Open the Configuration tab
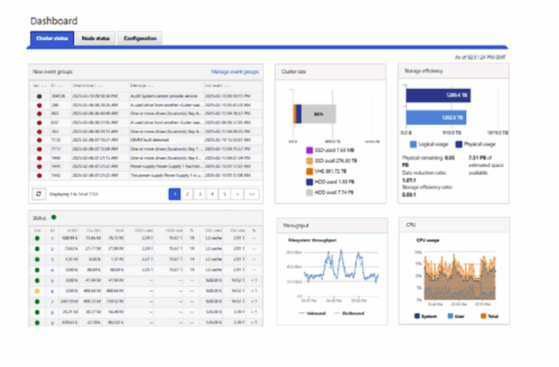559x367 pixels. click(x=138, y=38)
